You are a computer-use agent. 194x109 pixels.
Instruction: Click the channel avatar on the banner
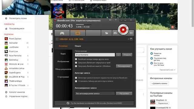(59, 11)
